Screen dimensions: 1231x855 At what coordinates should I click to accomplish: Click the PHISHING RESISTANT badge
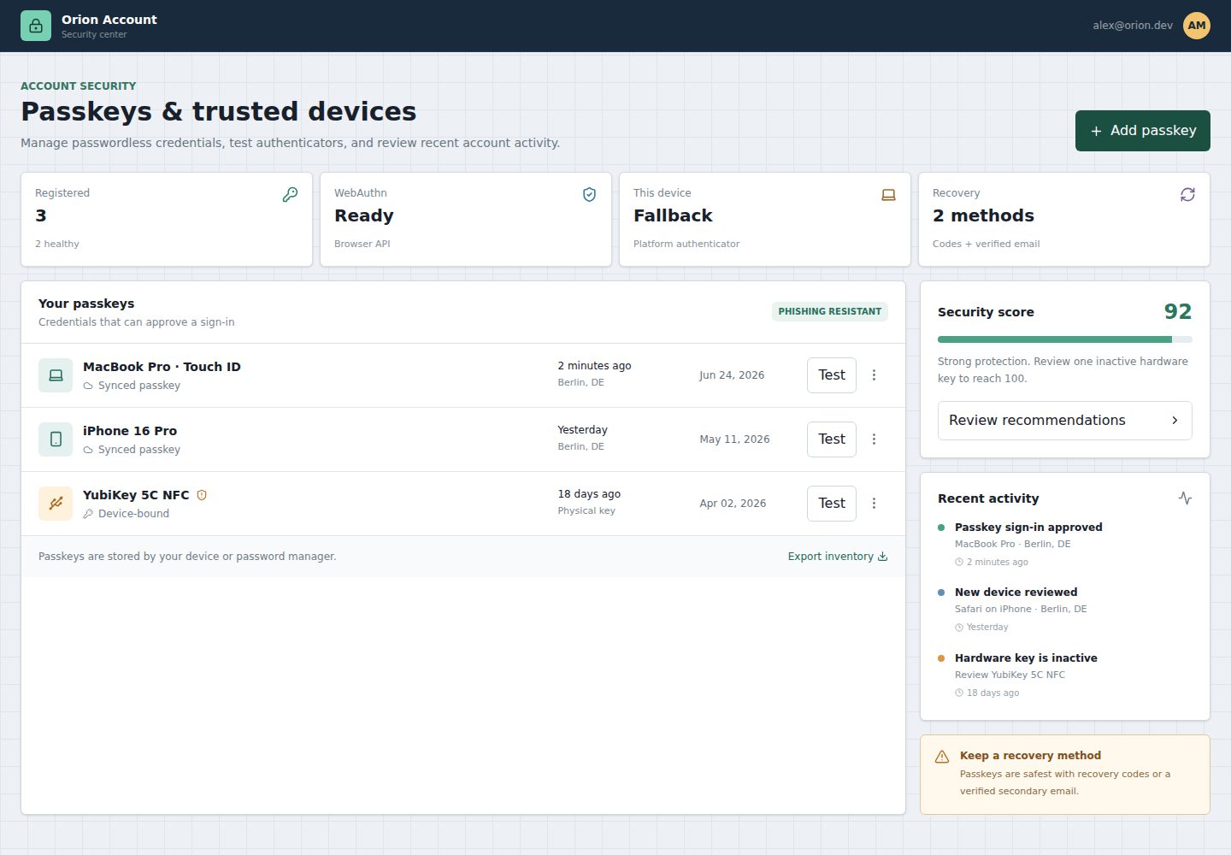[830, 312]
